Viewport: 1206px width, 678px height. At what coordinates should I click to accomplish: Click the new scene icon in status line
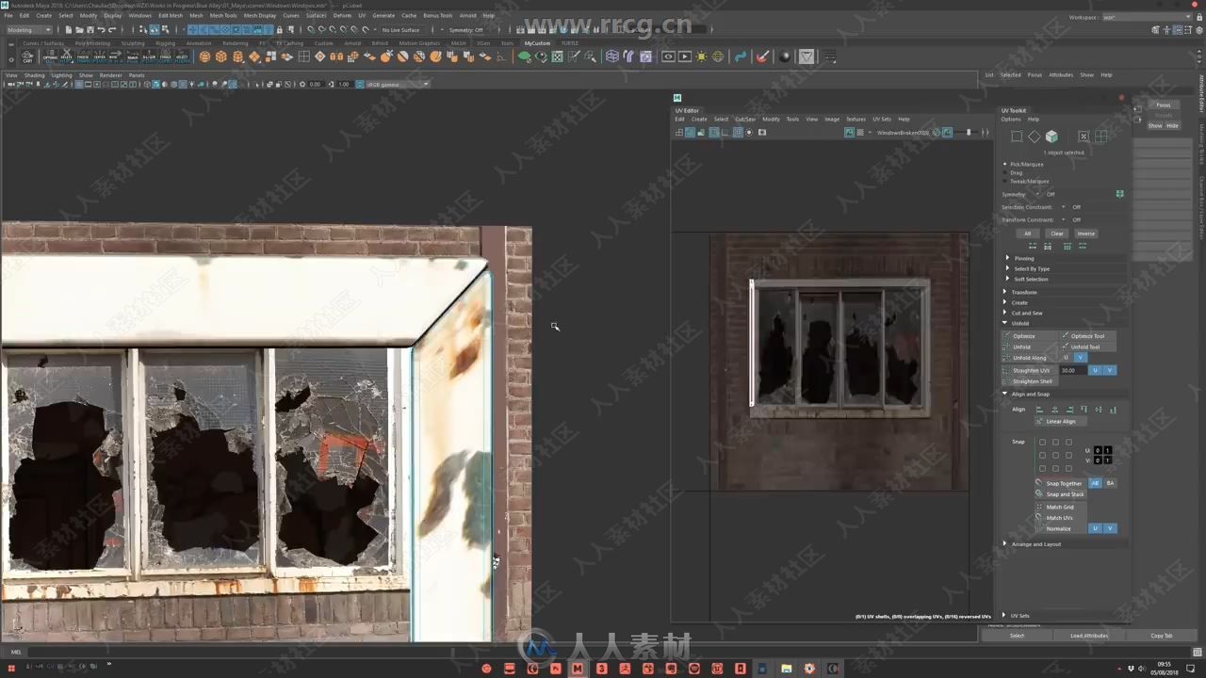coord(70,29)
